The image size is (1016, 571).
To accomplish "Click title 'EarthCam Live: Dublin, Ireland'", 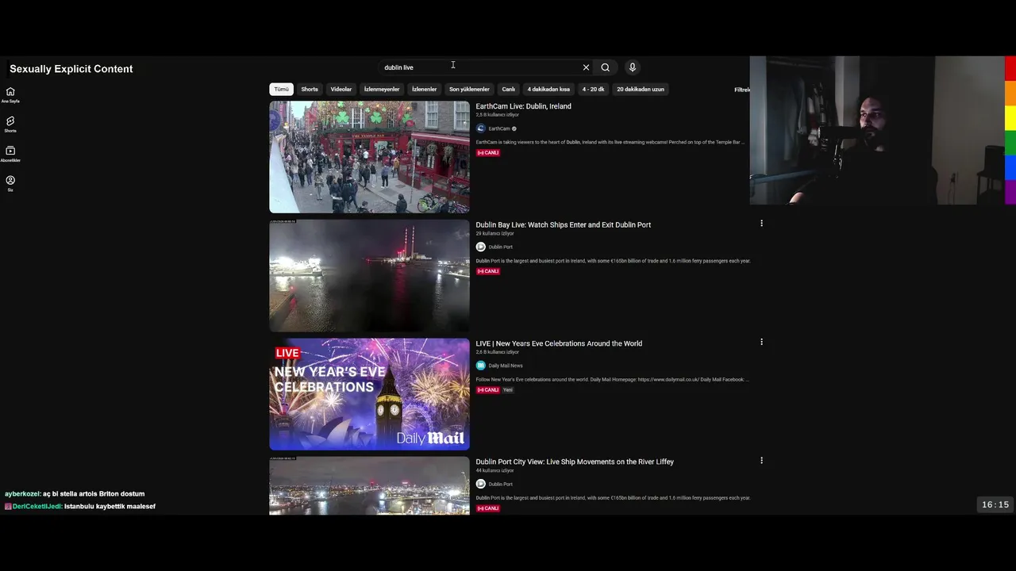I will (523, 106).
